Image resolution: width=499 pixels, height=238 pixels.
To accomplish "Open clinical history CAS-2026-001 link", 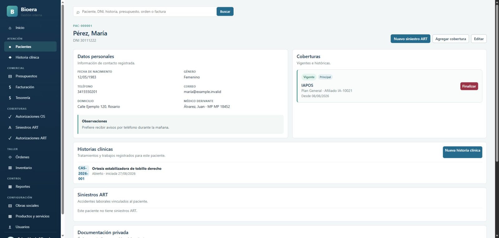I will [83, 173].
